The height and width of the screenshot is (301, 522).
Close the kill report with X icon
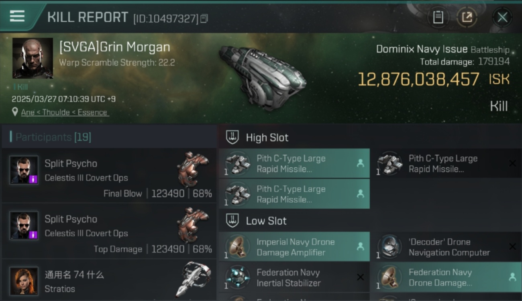pos(502,17)
